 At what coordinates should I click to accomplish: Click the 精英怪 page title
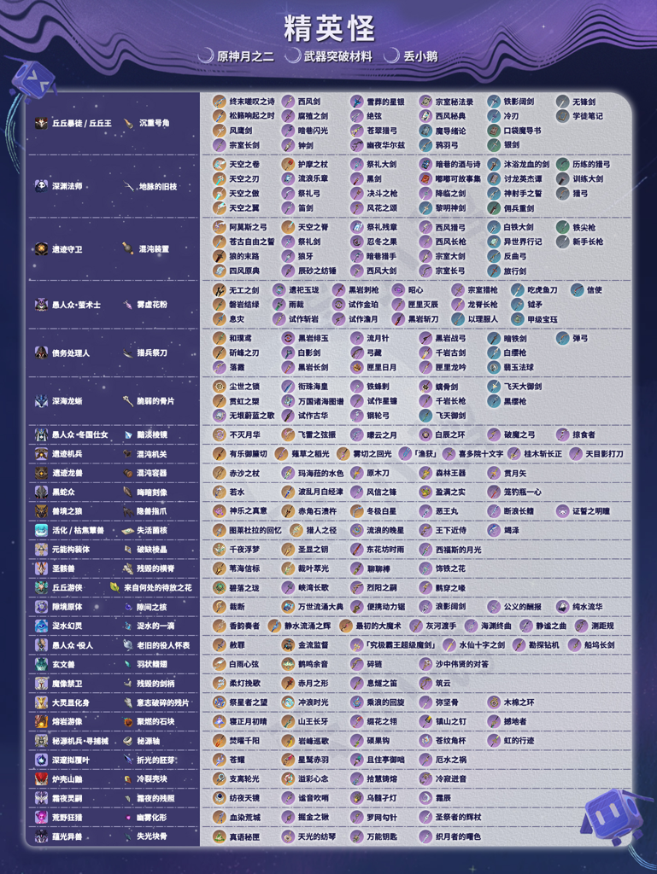(x=329, y=27)
